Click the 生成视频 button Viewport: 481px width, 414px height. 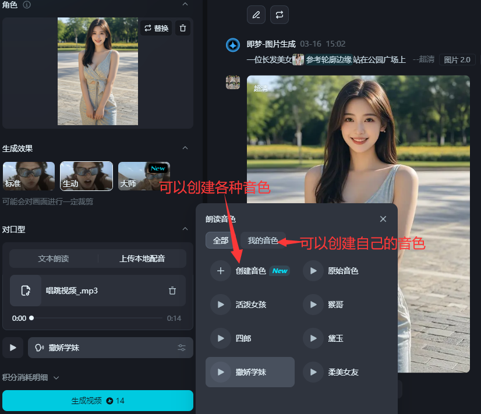coord(98,401)
